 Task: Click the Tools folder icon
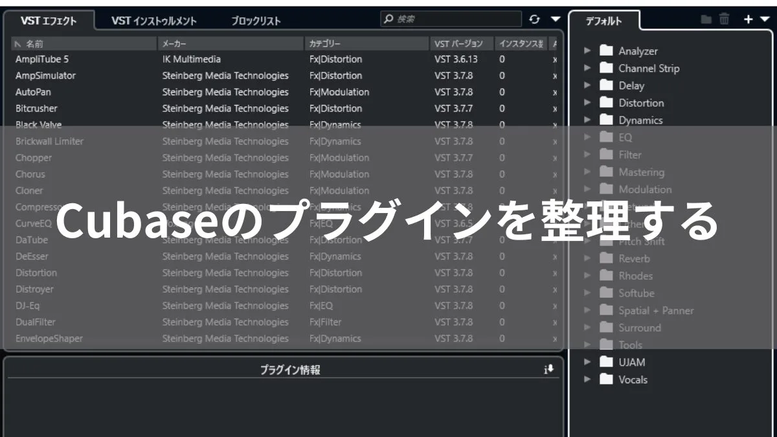606,345
